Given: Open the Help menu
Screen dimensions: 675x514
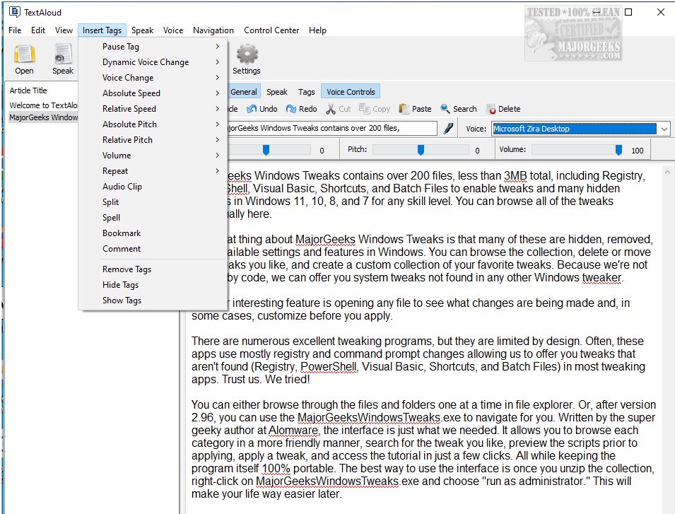Looking at the screenshot, I should pos(317,30).
